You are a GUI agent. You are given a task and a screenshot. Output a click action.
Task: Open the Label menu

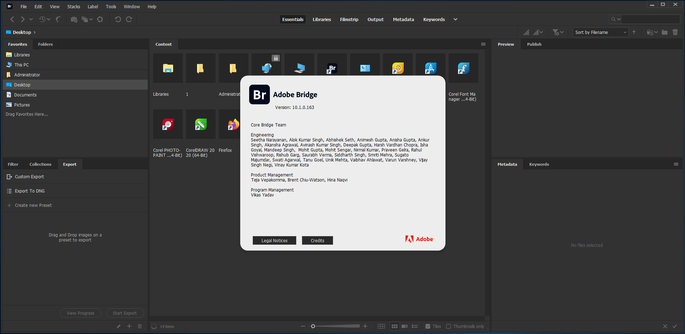click(x=93, y=6)
